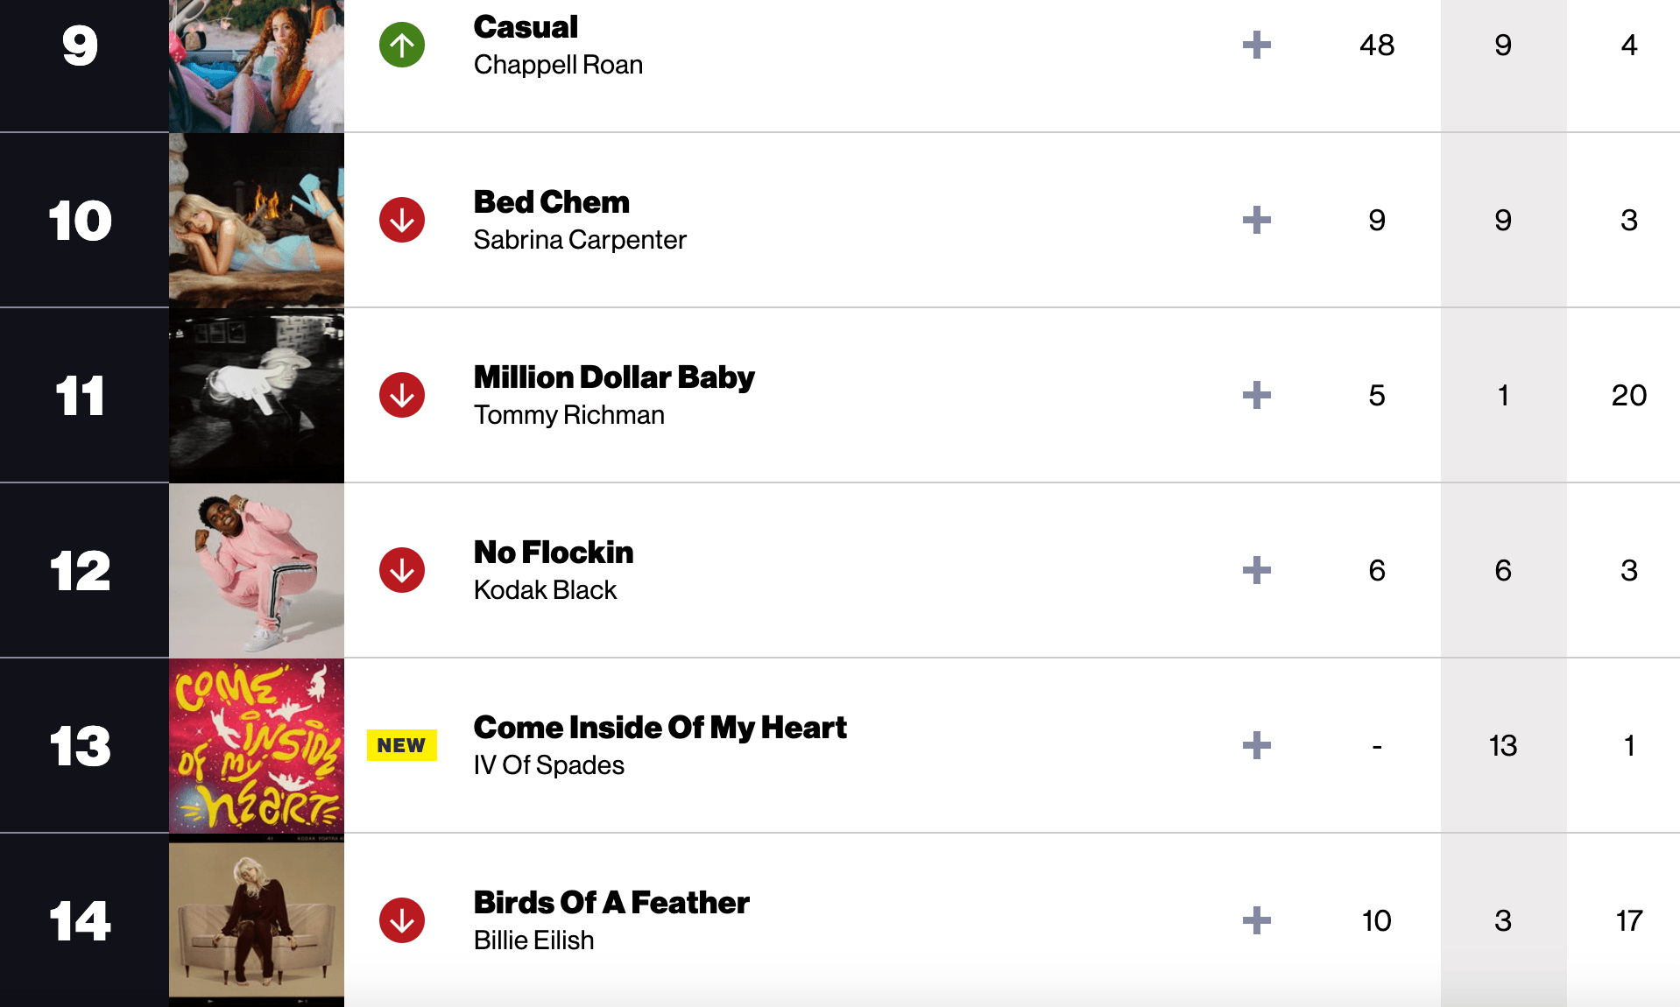
Task: Click red down arrow on Bed Chem
Action: click(x=402, y=220)
